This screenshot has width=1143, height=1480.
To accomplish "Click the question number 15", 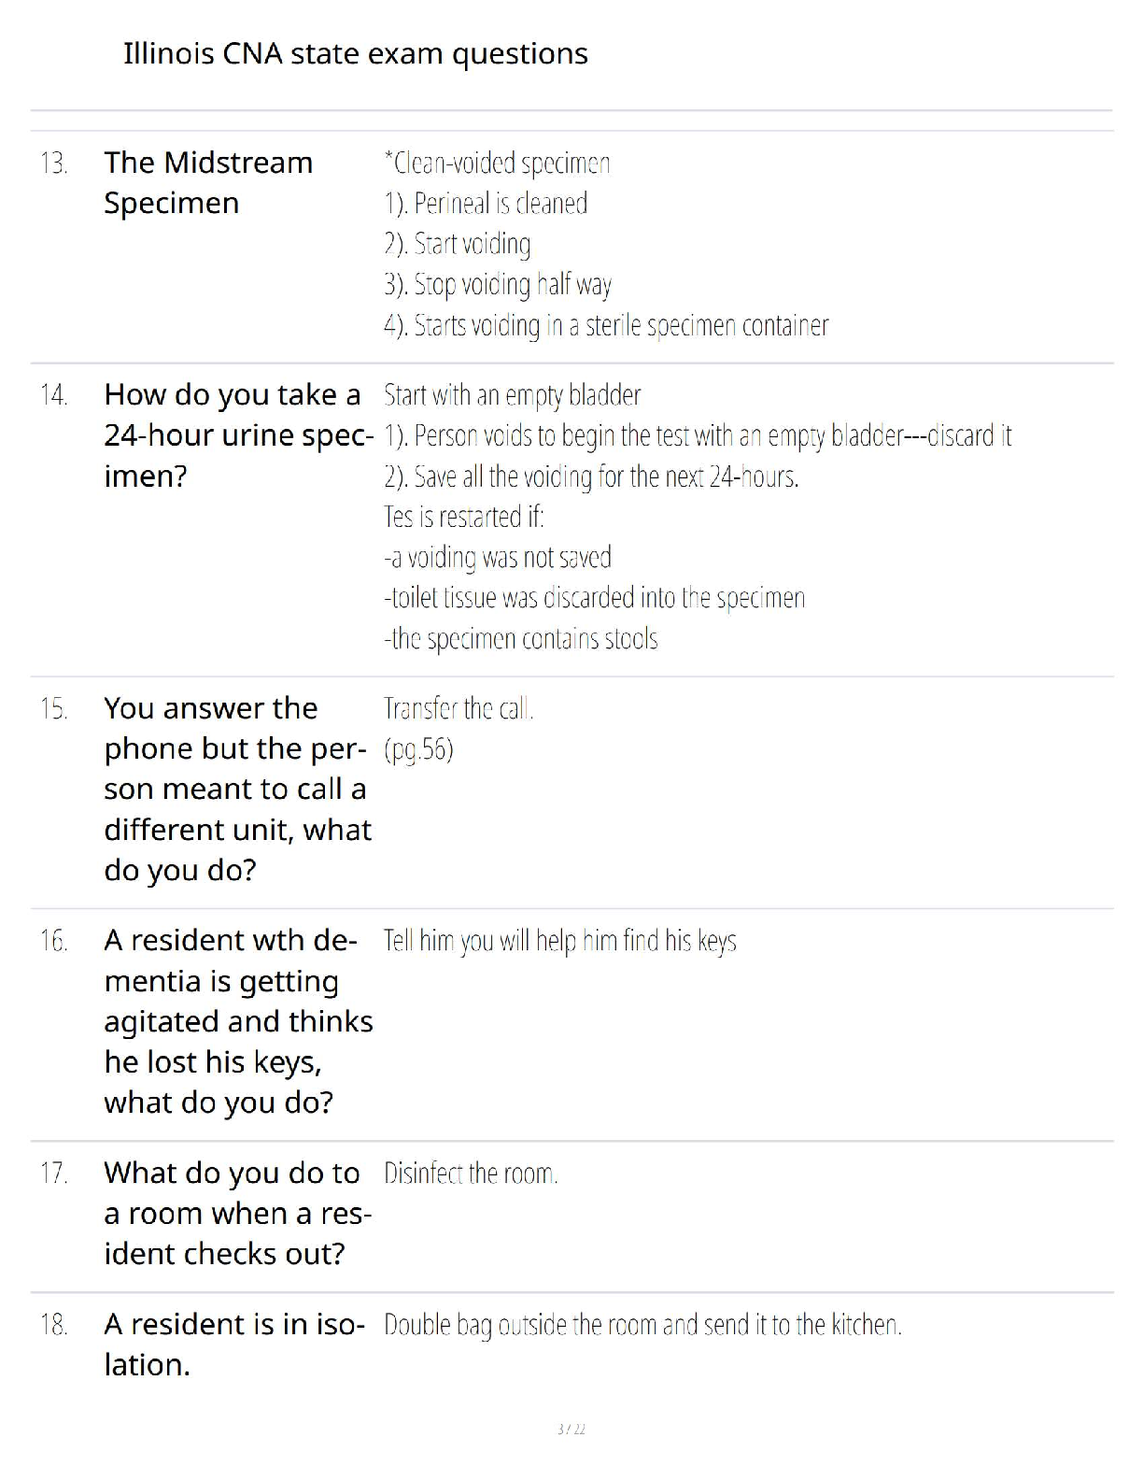I will [x=54, y=709].
